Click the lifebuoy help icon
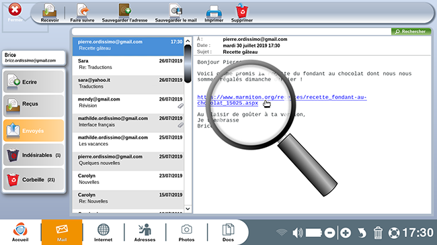This screenshot has height=245, width=437. tap(394, 233)
